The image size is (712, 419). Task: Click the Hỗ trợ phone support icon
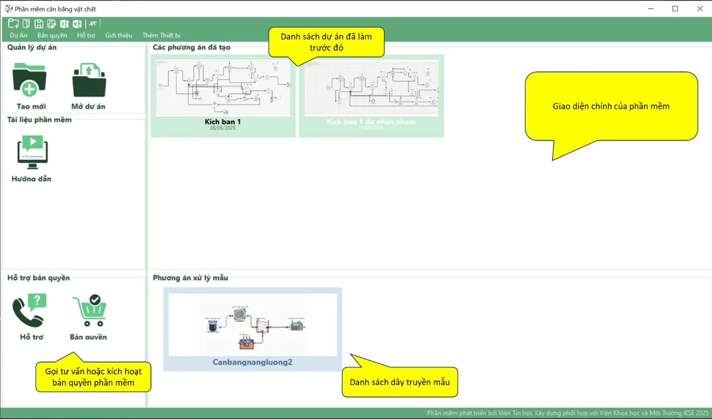point(31,317)
